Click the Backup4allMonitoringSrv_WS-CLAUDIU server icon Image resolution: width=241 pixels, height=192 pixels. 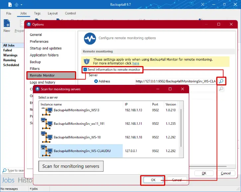[x=46, y=150]
